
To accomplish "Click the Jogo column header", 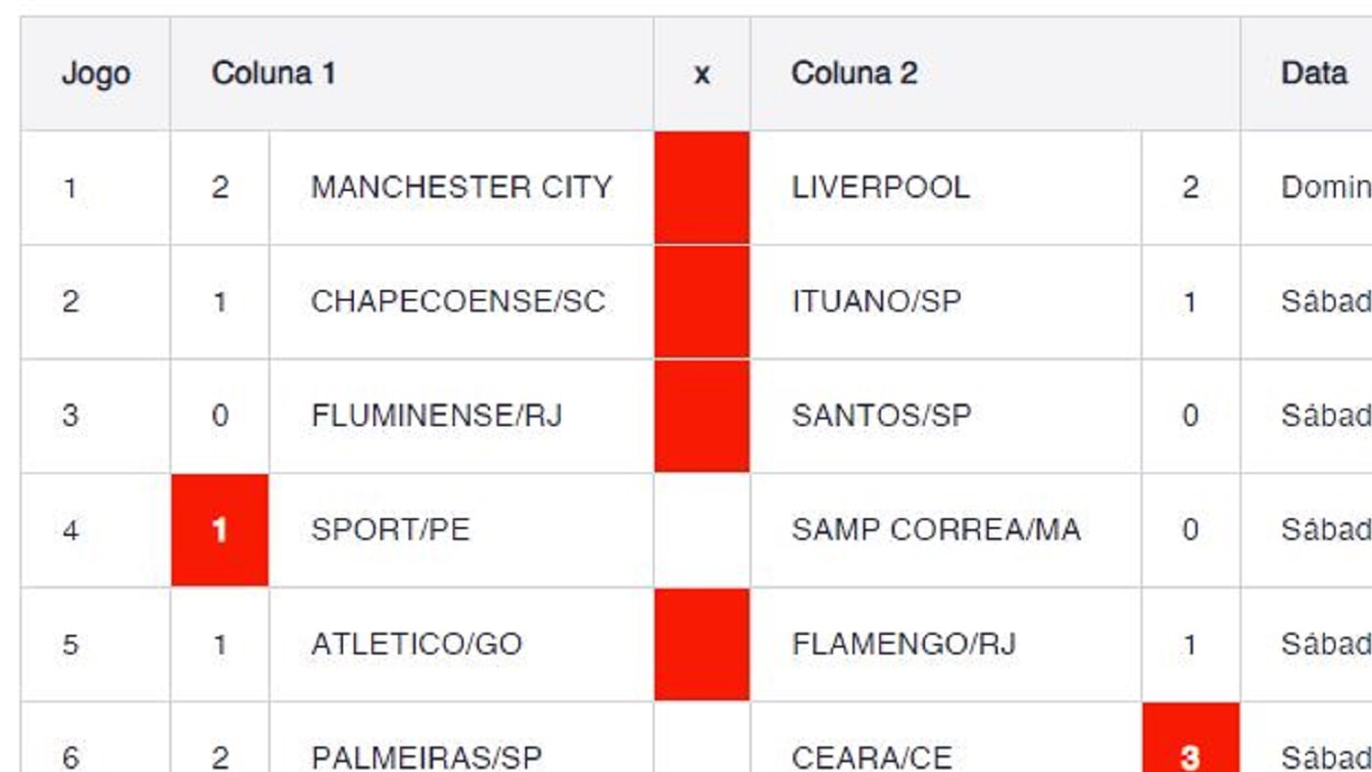I will tap(95, 73).
